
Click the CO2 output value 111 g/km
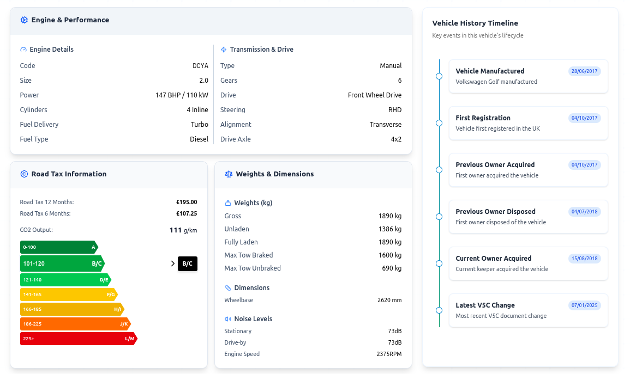[184, 230]
